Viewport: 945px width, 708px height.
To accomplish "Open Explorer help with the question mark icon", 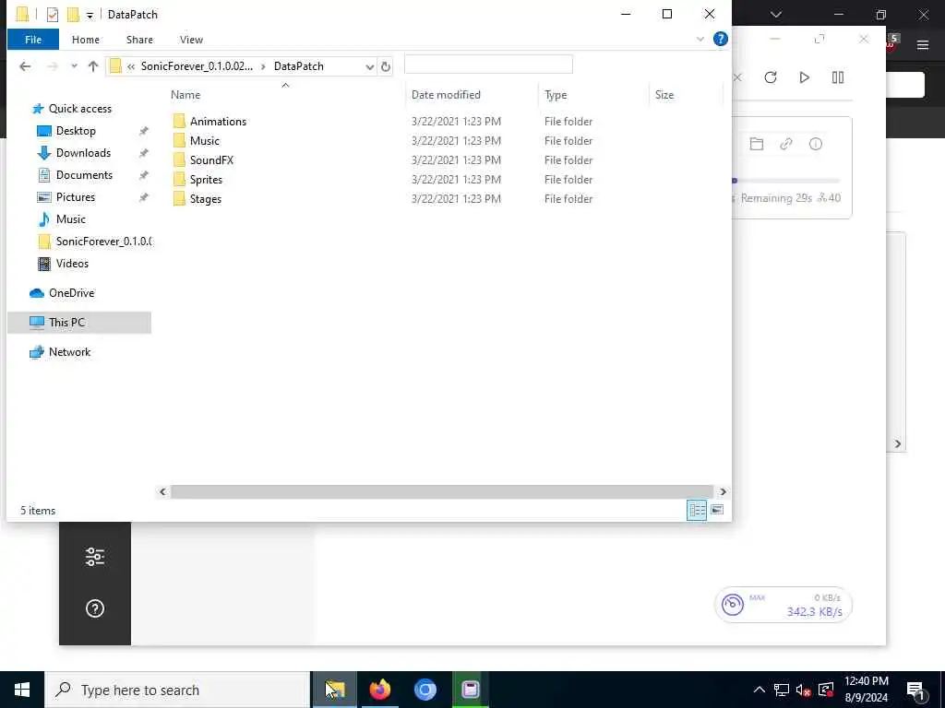I will (720, 39).
